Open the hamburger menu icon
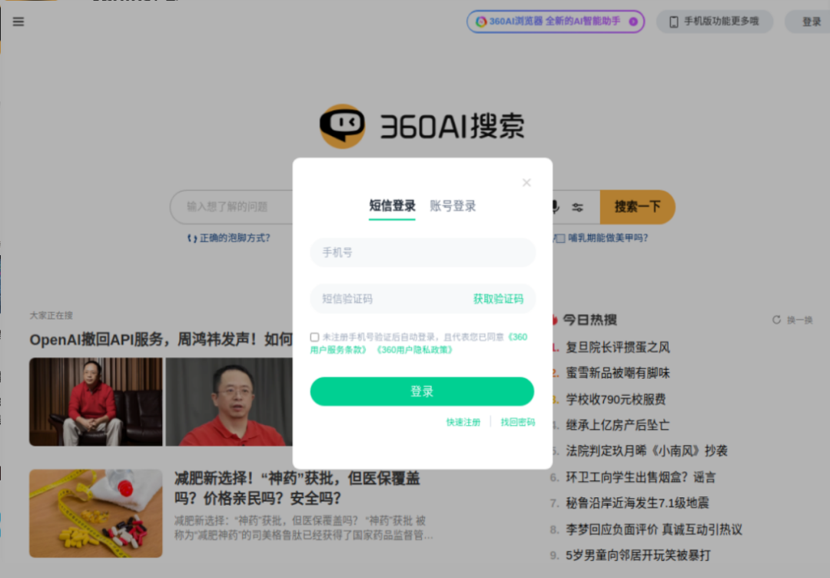This screenshot has width=830, height=578. [x=18, y=22]
